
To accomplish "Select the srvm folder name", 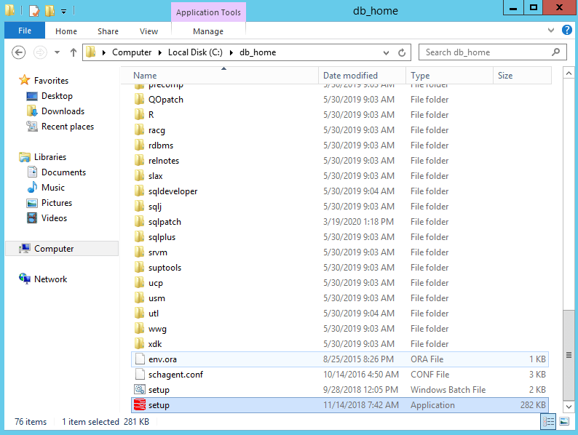I will [x=158, y=252].
